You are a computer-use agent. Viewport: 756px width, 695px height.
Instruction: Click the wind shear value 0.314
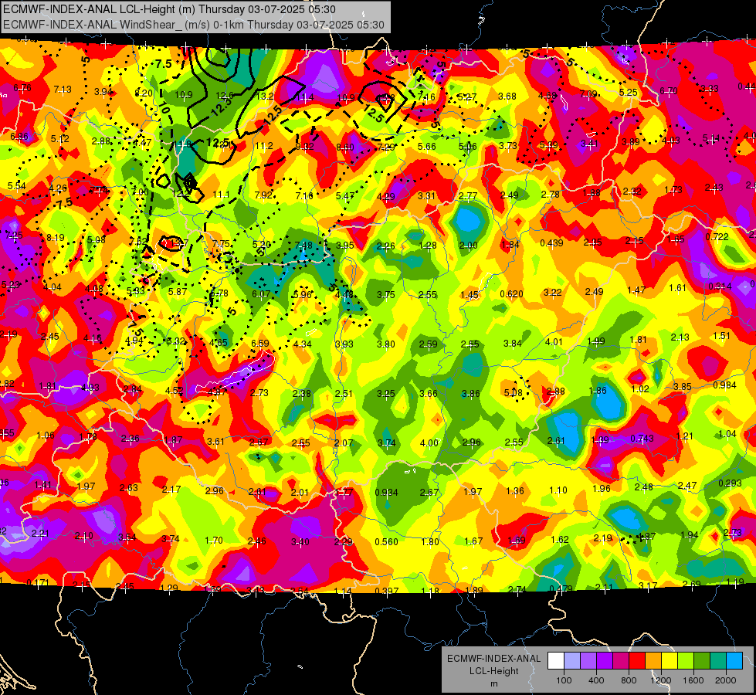tap(720, 286)
